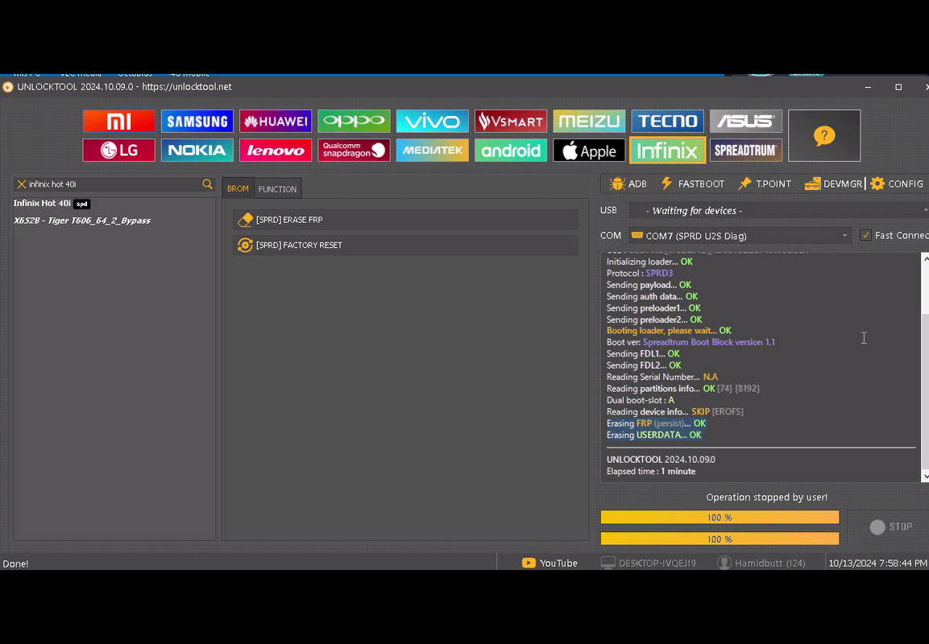This screenshot has height=644, width=929.
Task: Select the ASUS brand tile
Action: (745, 122)
